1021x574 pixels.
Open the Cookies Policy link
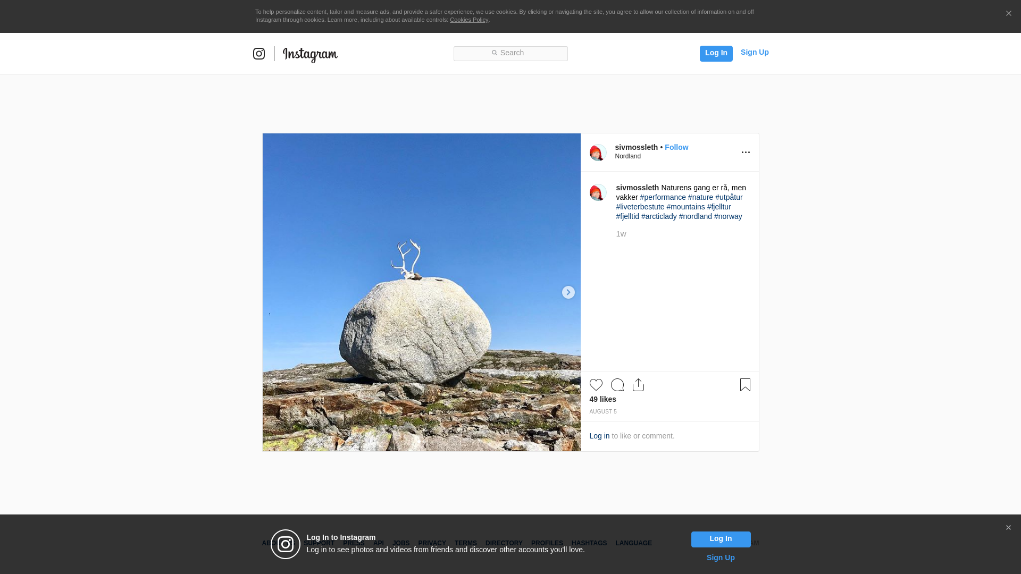click(468, 20)
